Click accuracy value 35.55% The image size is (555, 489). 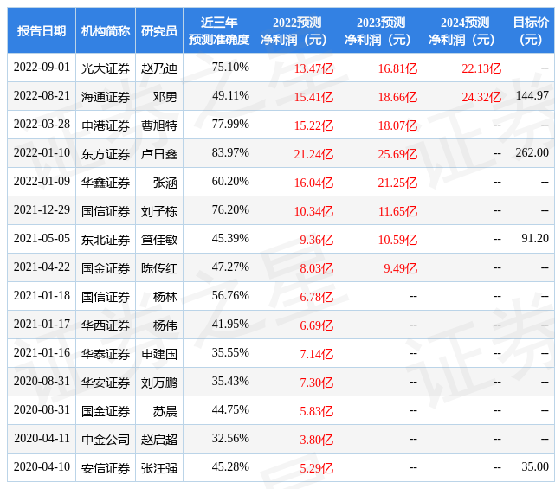pos(230,353)
